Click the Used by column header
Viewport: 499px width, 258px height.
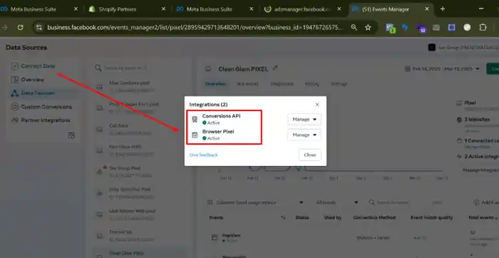(333, 217)
